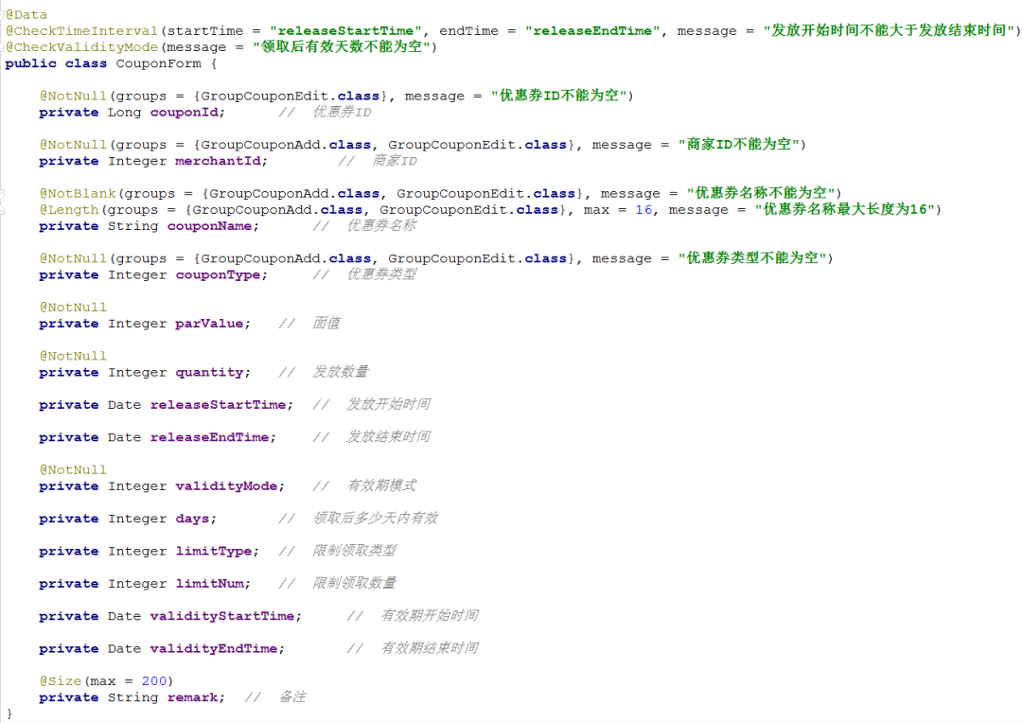This screenshot has height=723, width=1022.
Task: Click the @NotNull above quantity
Action: pos(73,357)
